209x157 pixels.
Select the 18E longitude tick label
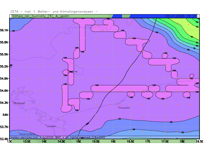click(x=182, y=142)
